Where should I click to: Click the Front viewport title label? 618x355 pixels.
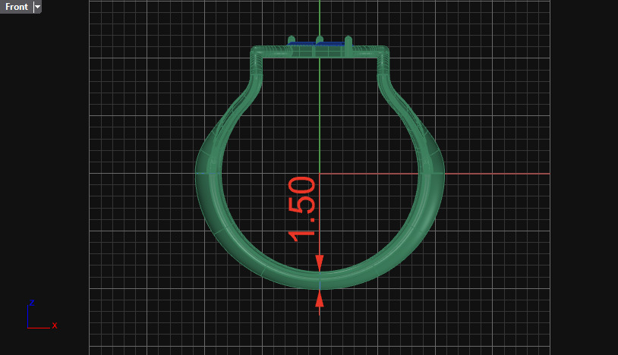pos(17,7)
